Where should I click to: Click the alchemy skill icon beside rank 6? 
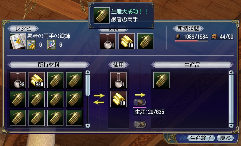pos(31,45)
